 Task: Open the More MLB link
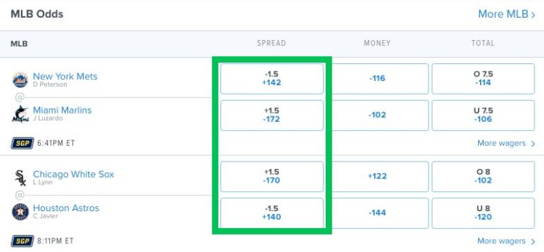(x=507, y=14)
